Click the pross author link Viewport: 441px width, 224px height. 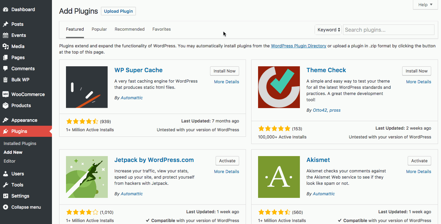335,110
